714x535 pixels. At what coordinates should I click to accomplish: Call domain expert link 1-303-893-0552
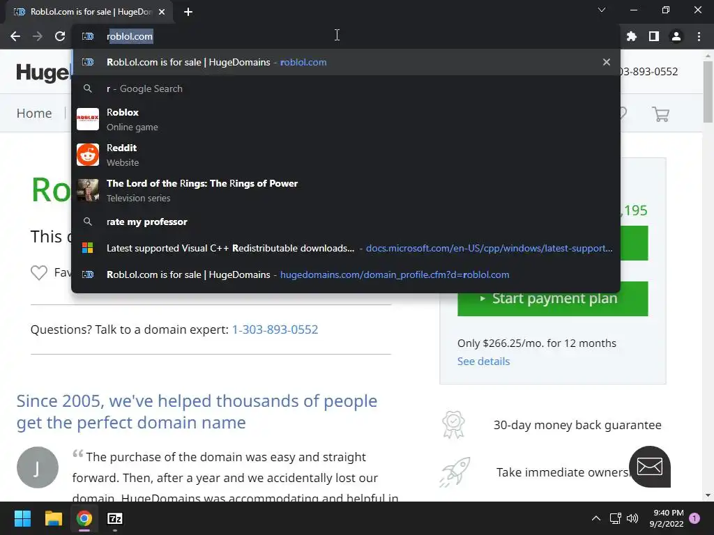[x=275, y=329]
